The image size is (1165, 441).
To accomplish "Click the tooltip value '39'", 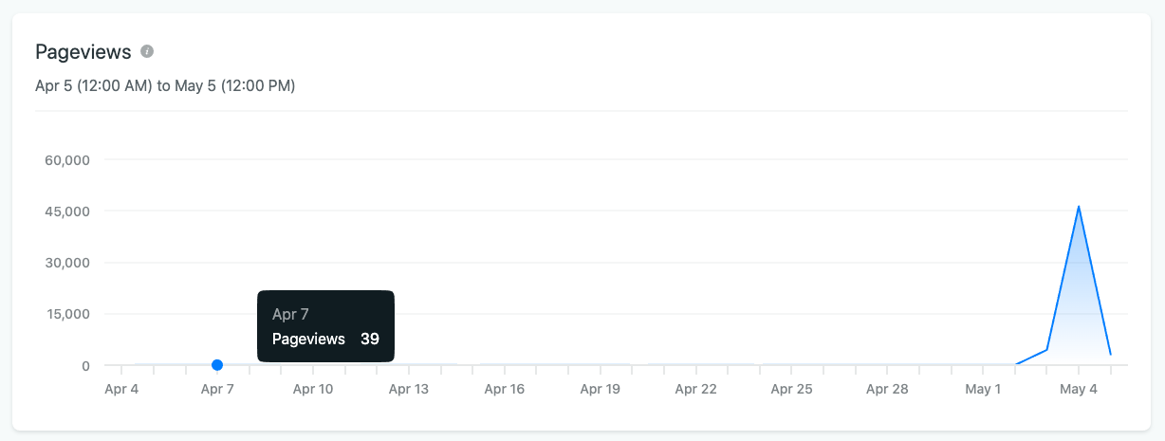I will (x=370, y=339).
